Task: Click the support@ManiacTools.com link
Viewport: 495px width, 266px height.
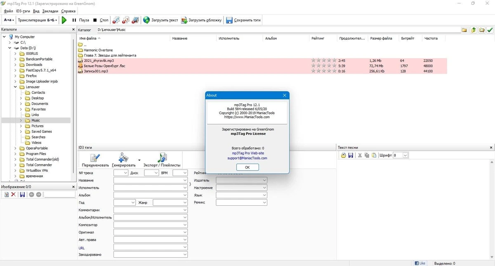Action: [247, 158]
